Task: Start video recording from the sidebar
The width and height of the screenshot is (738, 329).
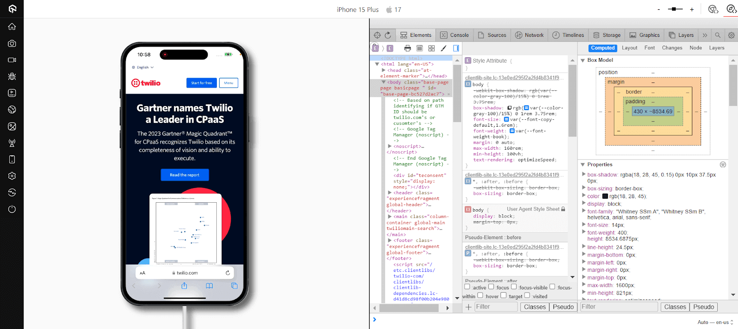Action: point(12,60)
